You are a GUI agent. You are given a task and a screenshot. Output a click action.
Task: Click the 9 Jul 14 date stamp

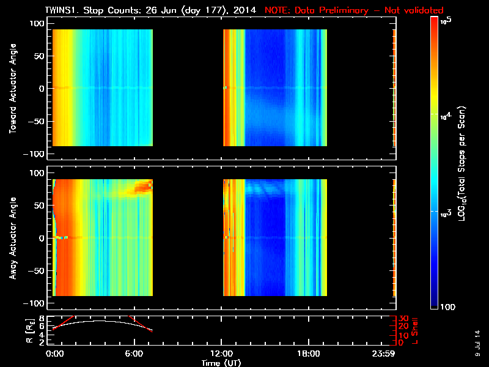pos(477,343)
